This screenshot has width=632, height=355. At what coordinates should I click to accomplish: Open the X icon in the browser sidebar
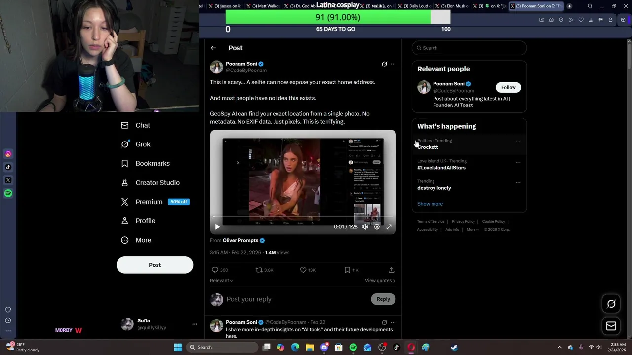click(x=8, y=180)
